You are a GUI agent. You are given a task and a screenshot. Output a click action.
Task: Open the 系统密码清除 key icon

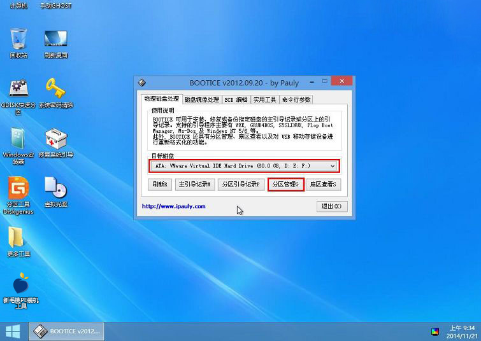click(x=56, y=93)
